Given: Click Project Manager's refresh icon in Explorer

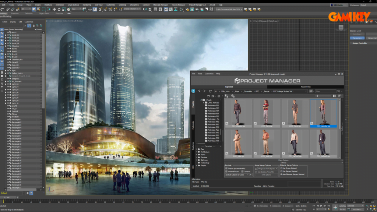Looking at the screenshot, I should 210,91.
